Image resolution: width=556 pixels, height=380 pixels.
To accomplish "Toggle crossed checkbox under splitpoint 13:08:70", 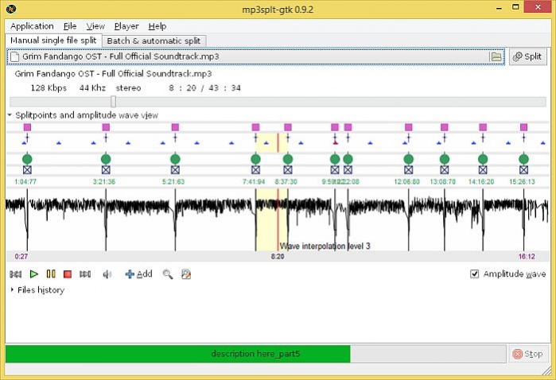I will pos(445,170).
